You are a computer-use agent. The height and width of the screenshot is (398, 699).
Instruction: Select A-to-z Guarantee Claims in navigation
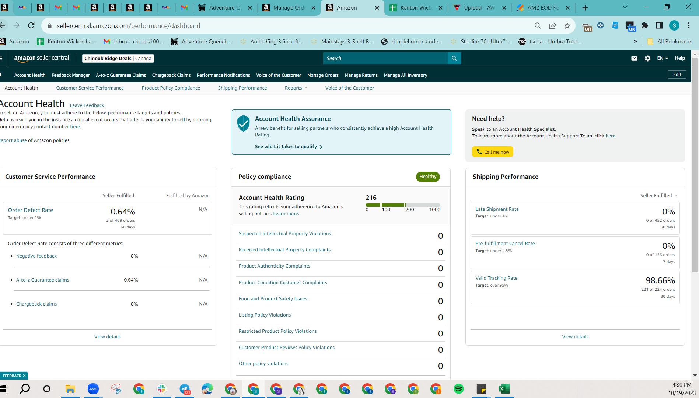pos(121,75)
